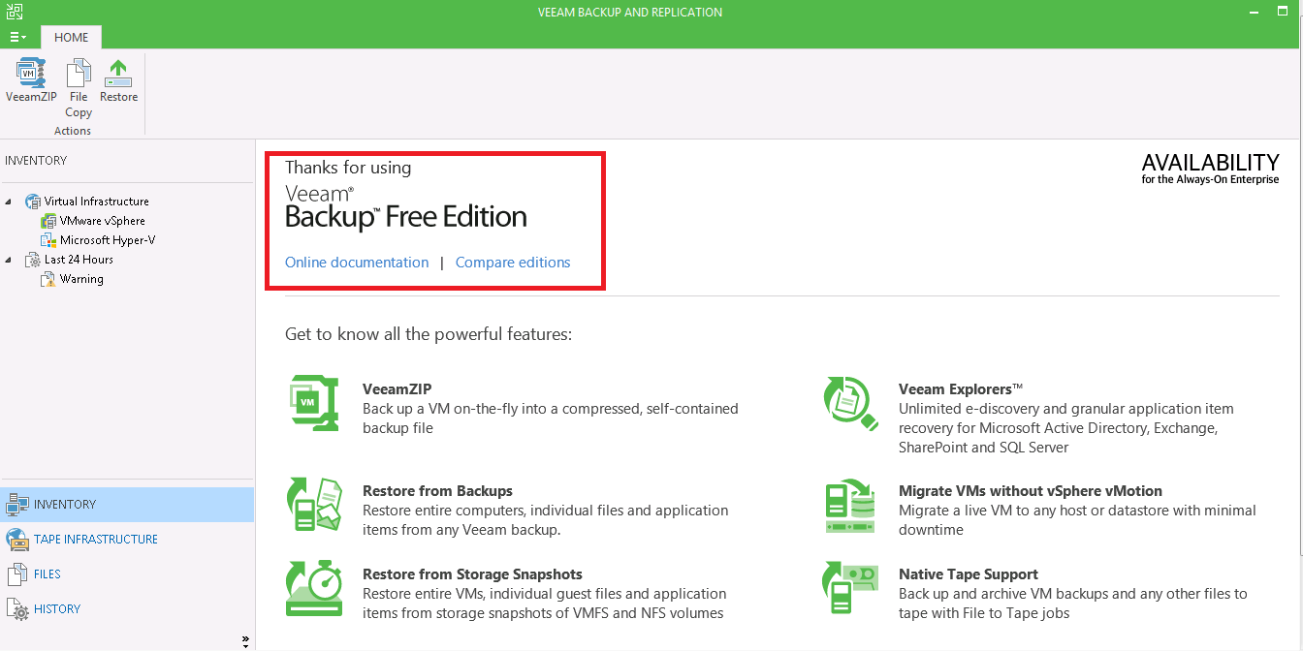Switch to FILES view
Screen dimensions: 1303x651
click(127, 574)
